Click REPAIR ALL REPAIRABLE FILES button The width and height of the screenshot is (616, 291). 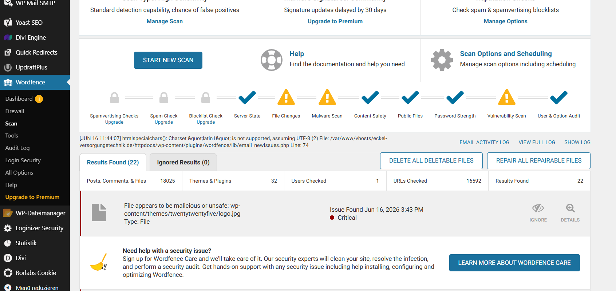click(x=539, y=161)
